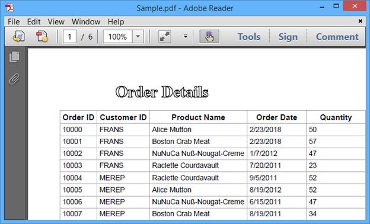Activate the hand/touch mode icon
The width and height of the screenshot is (370, 224).
[x=209, y=37]
